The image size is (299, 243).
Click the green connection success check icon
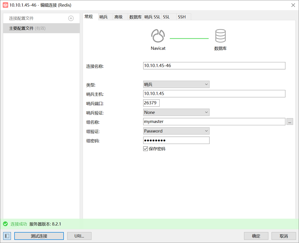pyautogui.click(x=5, y=224)
